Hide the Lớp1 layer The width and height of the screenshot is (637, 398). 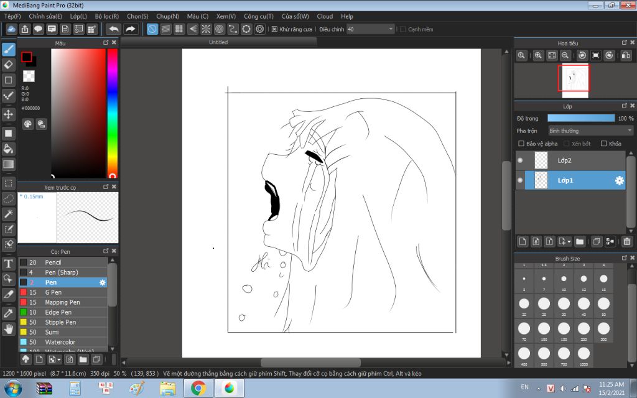[520, 180]
